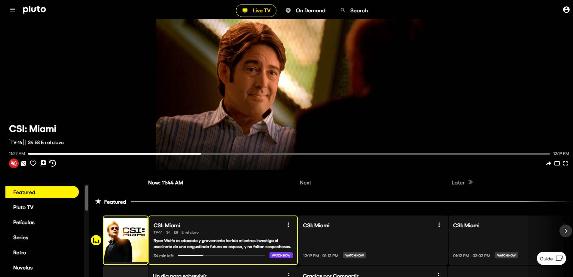Click the episode progress bar in CSI card

click(x=222, y=255)
